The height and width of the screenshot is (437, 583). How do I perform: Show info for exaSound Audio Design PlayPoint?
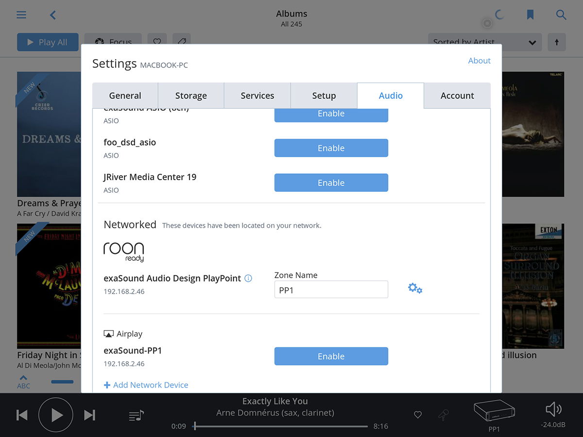tap(248, 278)
